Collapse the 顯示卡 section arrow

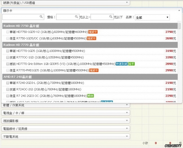click(179, 10)
